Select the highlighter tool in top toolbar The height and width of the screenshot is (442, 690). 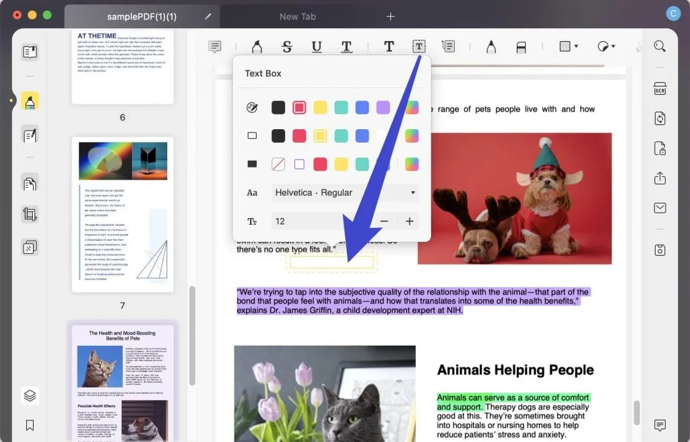256,46
